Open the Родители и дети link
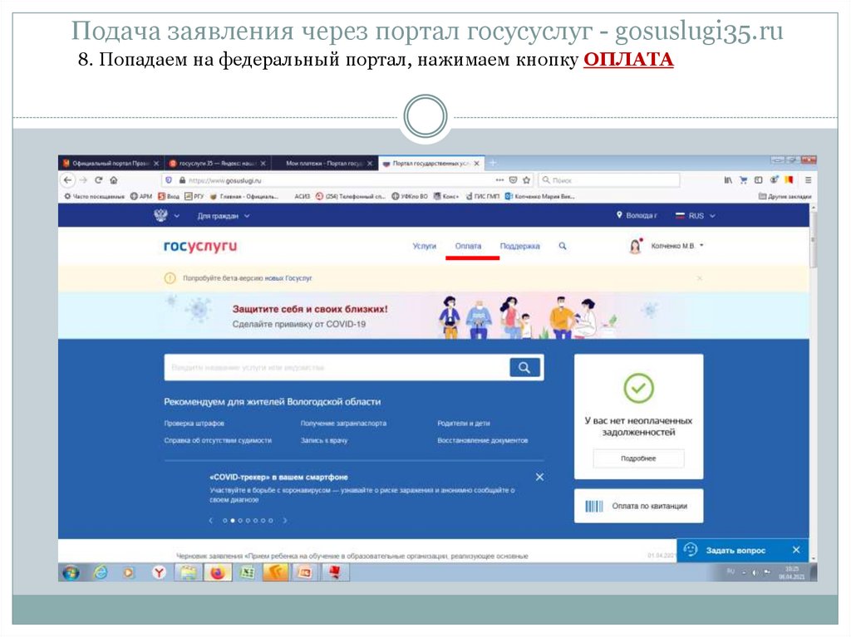Viewport: 851px width, 637px height. [464, 424]
